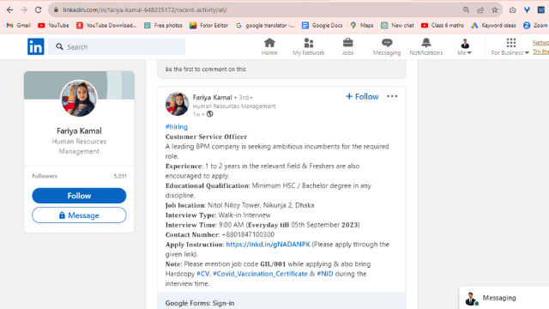
Task: Click the Try Premium link
Action: [541, 51]
